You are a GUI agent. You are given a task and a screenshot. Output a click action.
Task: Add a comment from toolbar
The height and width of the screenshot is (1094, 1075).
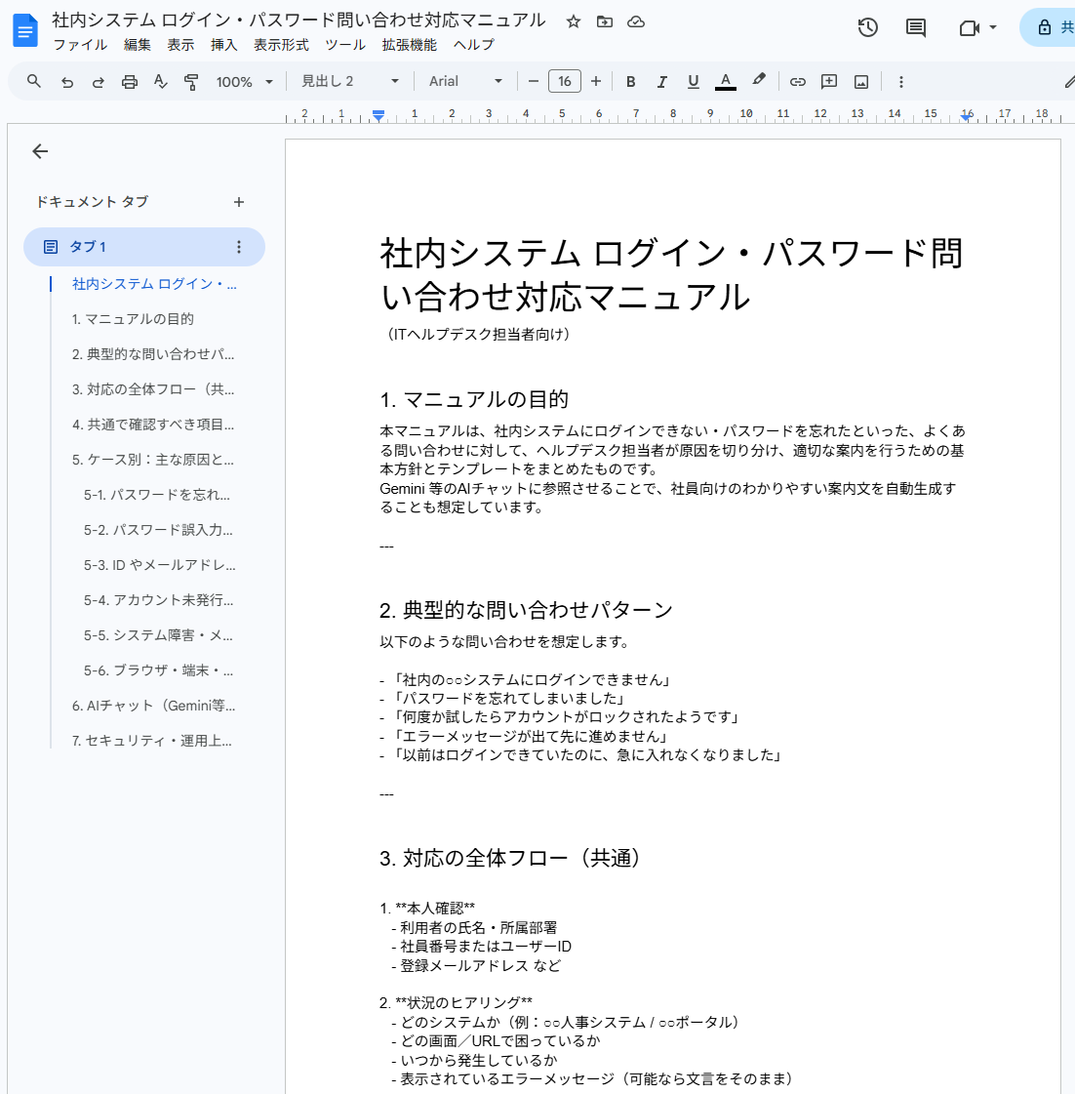pyautogui.click(x=829, y=82)
